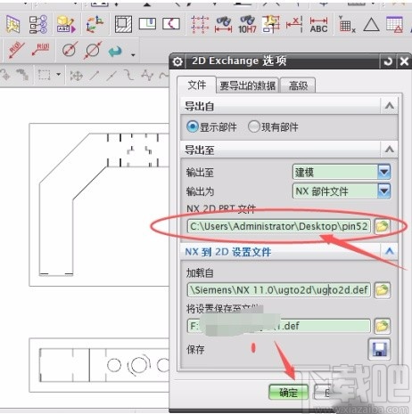The image size is (412, 414).
Task: Click the blue undo arrow icon
Action: click(115, 52)
